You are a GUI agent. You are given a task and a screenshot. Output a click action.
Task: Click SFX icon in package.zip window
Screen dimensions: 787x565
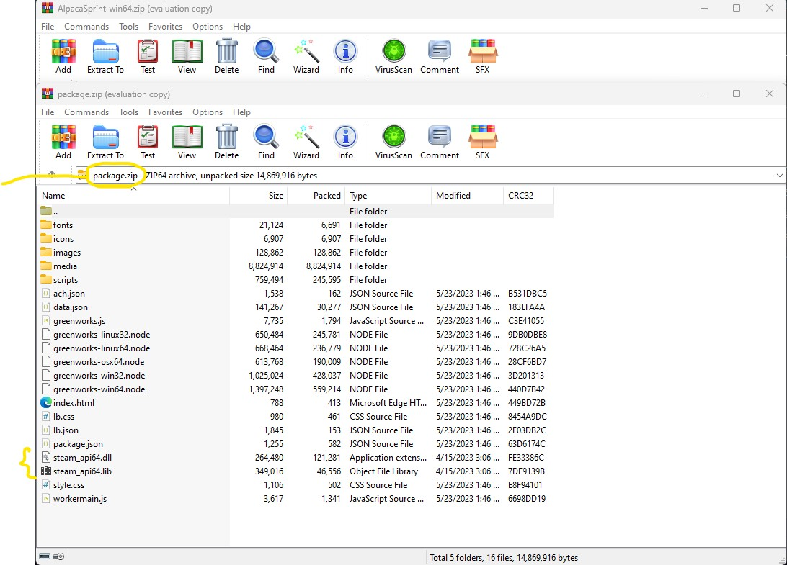(482, 142)
